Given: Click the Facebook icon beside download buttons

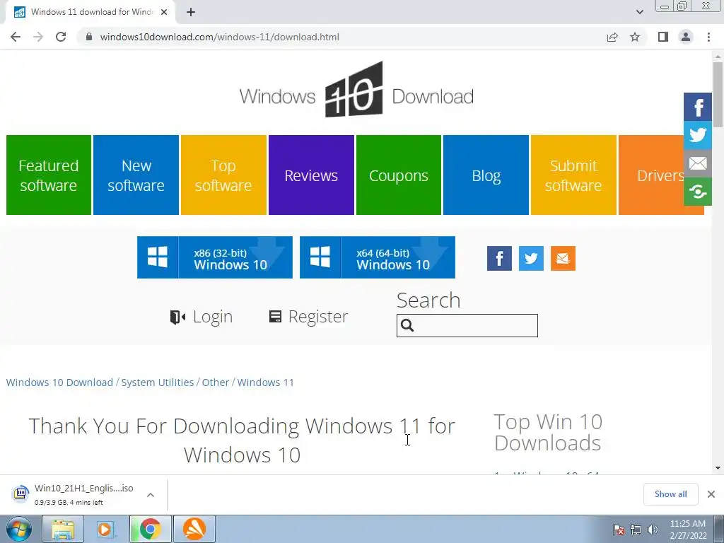Looking at the screenshot, I should [x=499, y=258].
